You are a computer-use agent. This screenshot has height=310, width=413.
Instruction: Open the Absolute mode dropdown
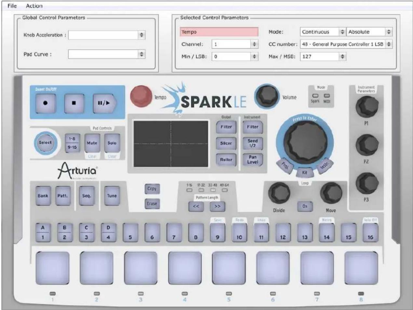(369, 32)
